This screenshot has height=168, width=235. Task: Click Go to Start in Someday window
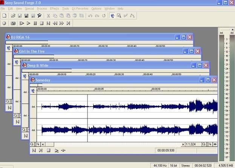coord(34,150)
